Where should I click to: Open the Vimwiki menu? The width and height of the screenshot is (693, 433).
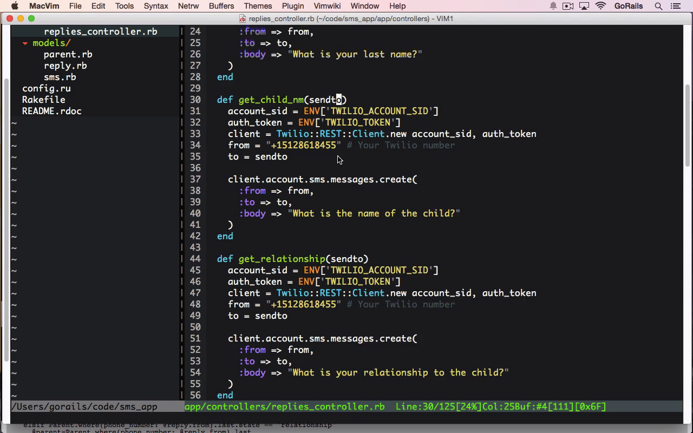point(327,6)
